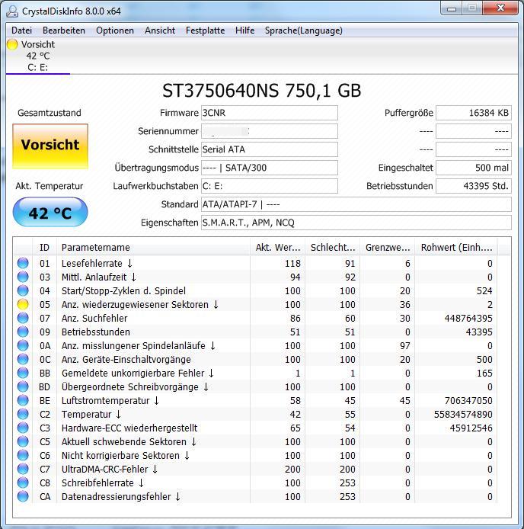This screenshot has height=529, width=524.
Task: Click raw value 448764395 of Anz. Suchfehler
Action: tap(468, 318)
